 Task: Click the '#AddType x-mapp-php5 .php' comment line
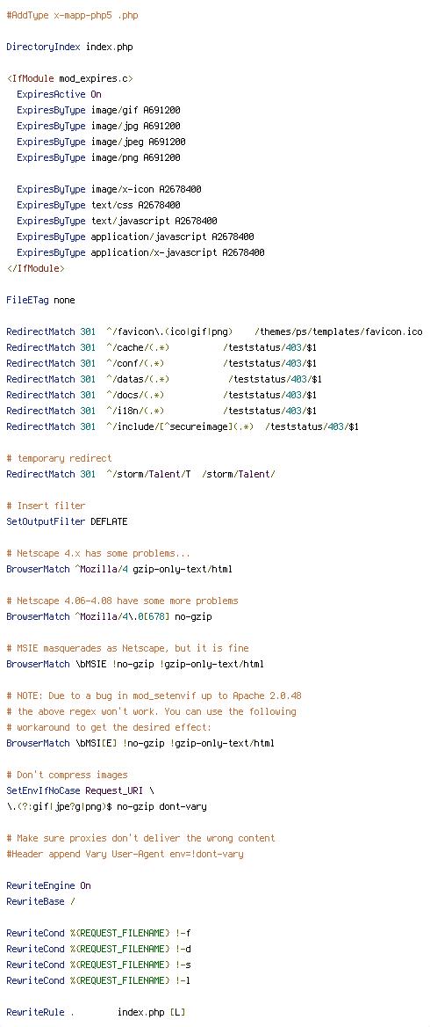tap(72, 15)
